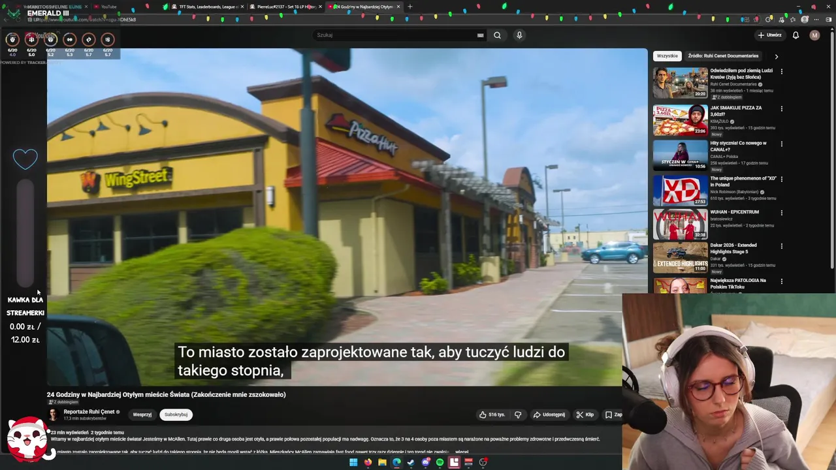This screenshot has height=470, width=836.
Task: Open the account avatar menu
Action: pyautogui.click(x=814, y=35)
